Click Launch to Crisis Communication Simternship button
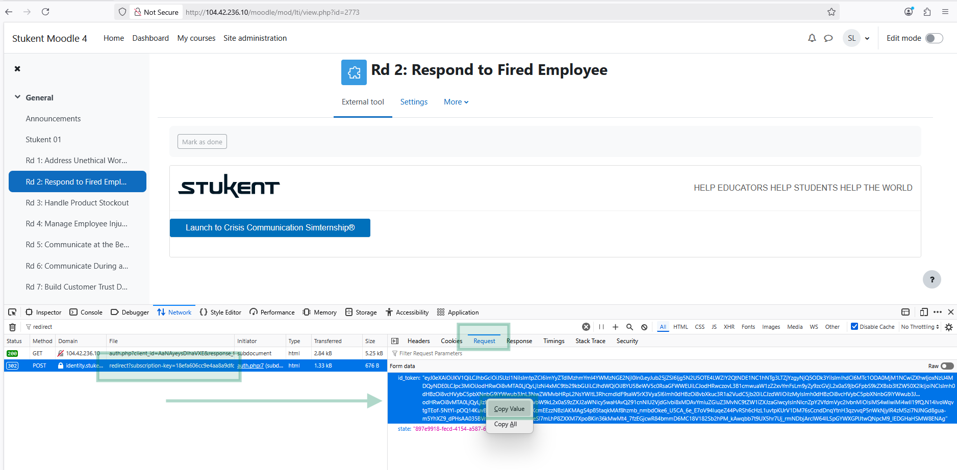The width and height of the screenshot is (957, 470). pos(270,228)
